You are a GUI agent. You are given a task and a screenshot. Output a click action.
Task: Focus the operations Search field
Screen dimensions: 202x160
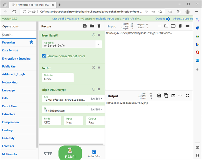point(18,35)
